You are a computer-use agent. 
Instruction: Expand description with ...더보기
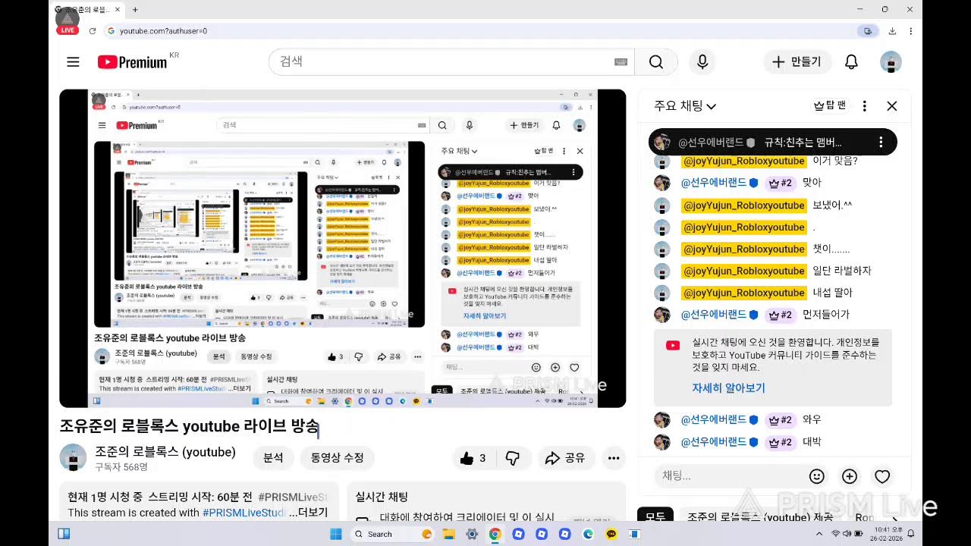(x=308, y=513)
